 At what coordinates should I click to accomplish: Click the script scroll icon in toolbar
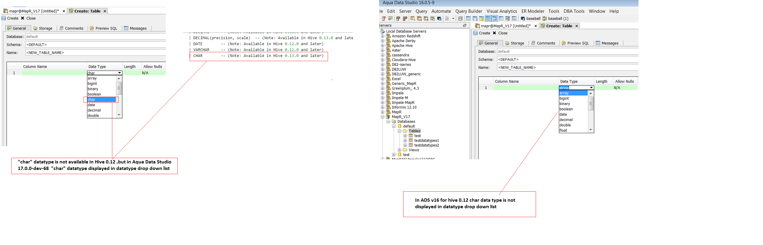tap(460, 18)
